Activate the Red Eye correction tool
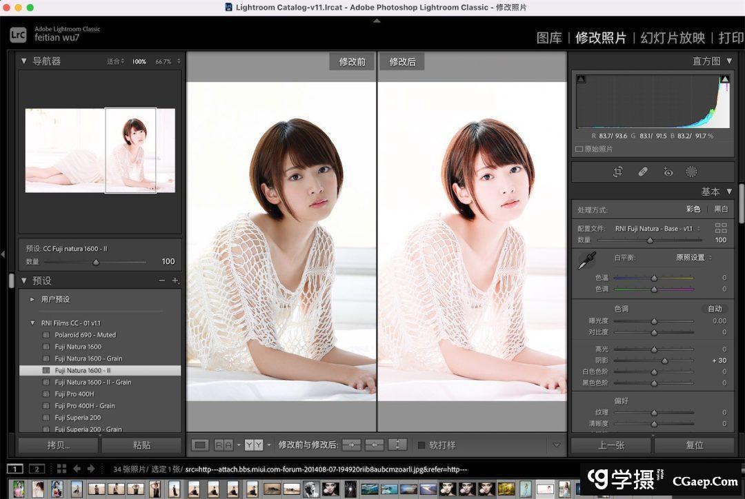745x499 pixels. (x=668, y=172)
